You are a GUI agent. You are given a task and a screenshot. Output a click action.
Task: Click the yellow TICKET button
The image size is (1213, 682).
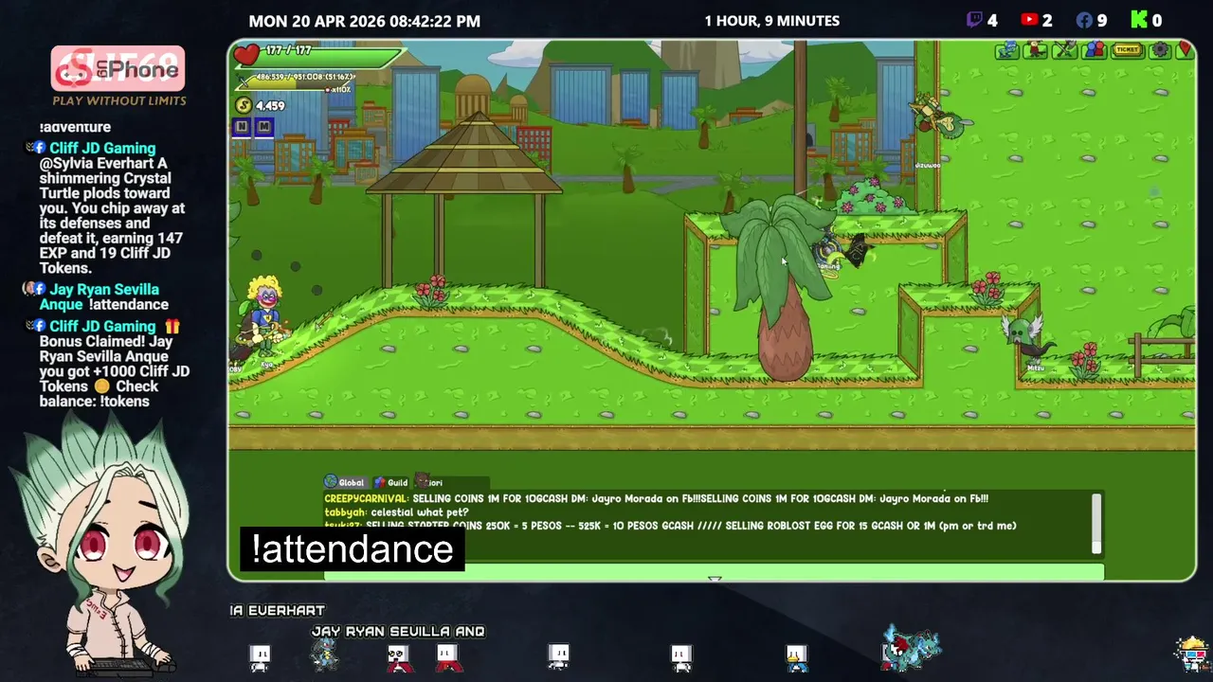pos(1128,50)
